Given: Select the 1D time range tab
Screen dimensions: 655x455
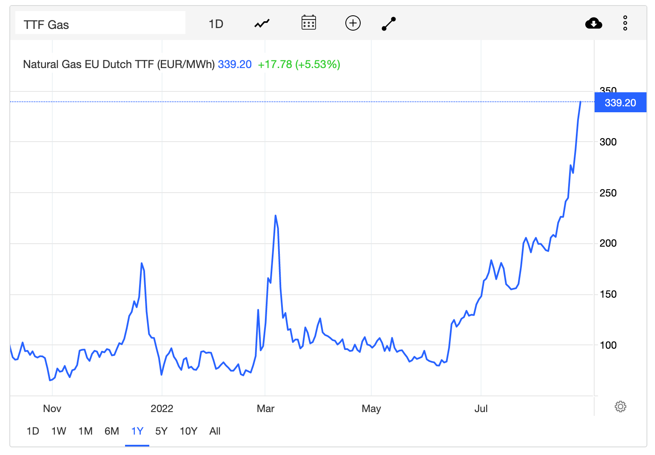Looking at the screenshot, I should pos(33,431).
